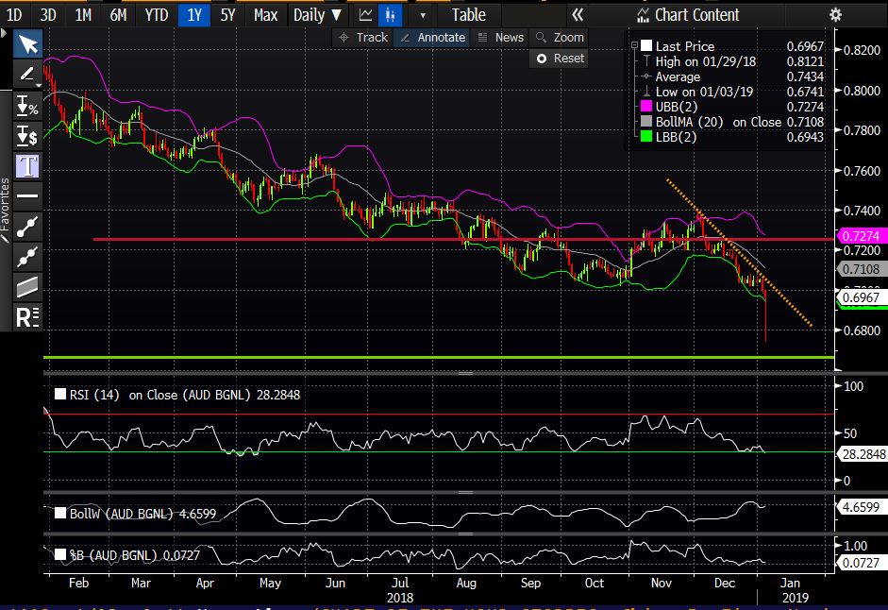The image size is (888, 610).
Task: Select the percent change measure tool
Action: click(27, 106)
